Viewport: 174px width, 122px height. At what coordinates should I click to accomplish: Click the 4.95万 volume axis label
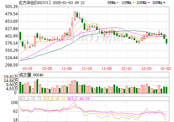point(12,89)
